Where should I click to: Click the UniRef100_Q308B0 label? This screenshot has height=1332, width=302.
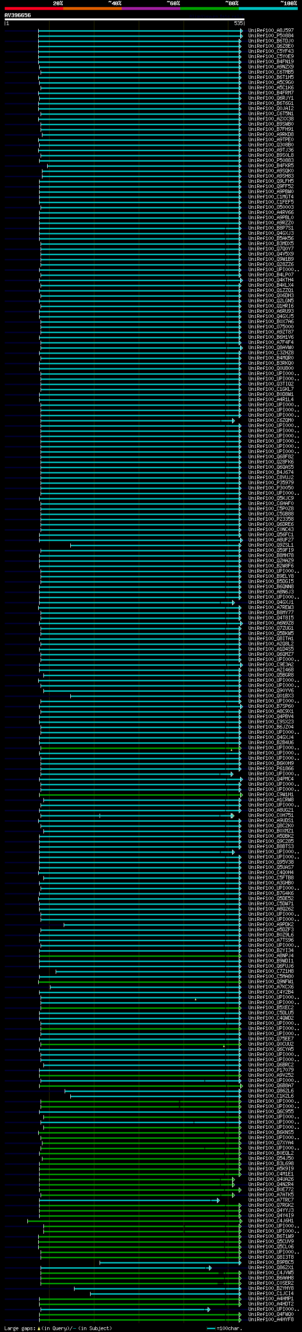coord(270,145)
